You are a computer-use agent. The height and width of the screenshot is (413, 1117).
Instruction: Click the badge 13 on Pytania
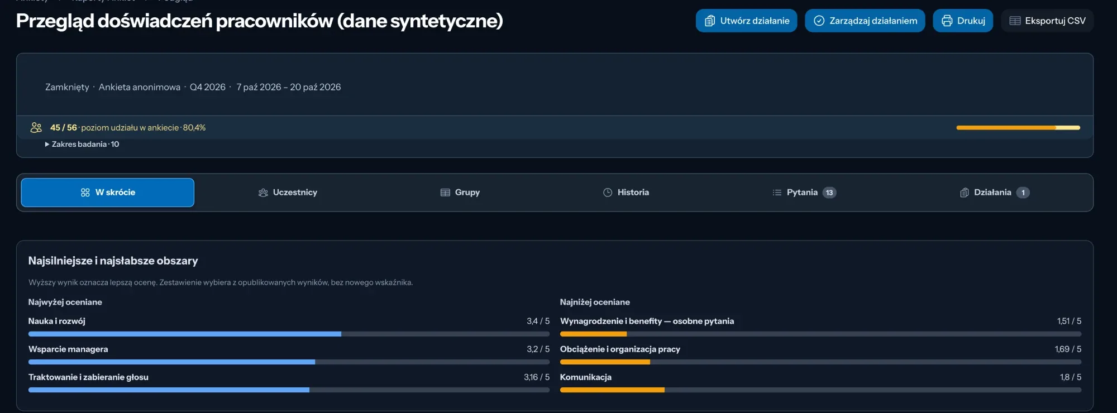pos(829,193)
